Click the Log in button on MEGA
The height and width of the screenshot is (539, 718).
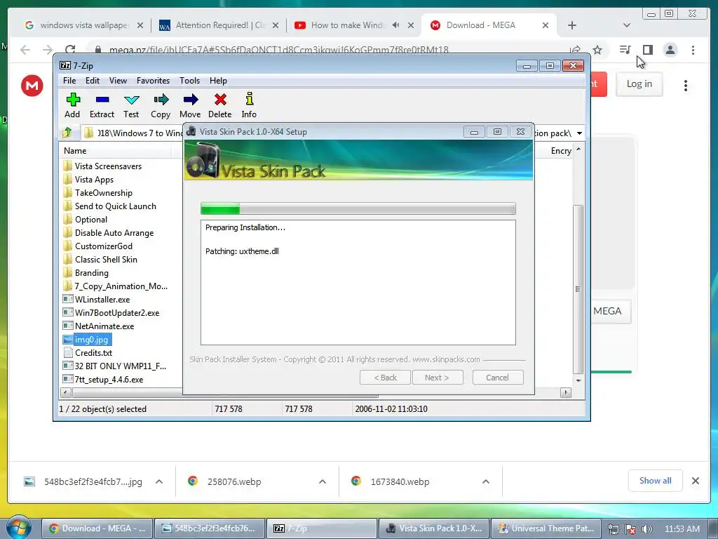pyautogui.click(x=639, y=84)
